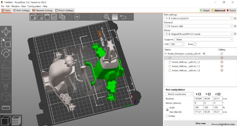
Task: Reset the Z position value
Action: [x=219, y=94]
